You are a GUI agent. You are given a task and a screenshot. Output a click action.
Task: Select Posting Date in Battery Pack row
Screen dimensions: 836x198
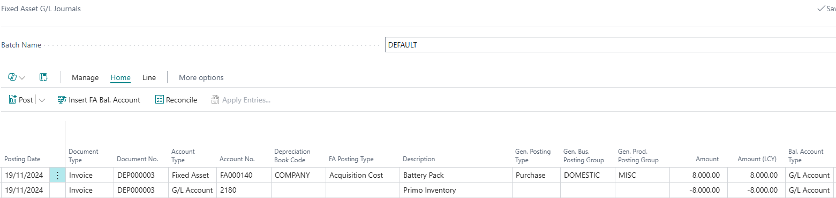pos(25,175)
